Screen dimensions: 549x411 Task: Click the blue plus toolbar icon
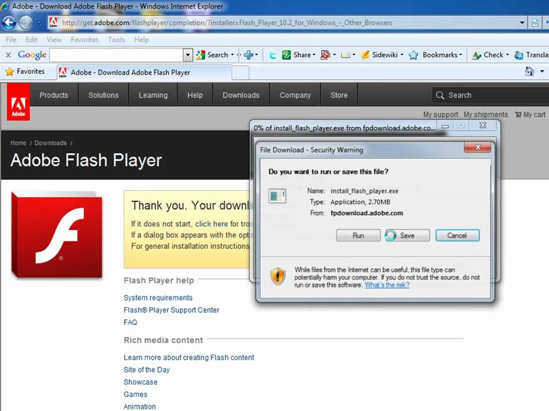[x=248, y=55]
